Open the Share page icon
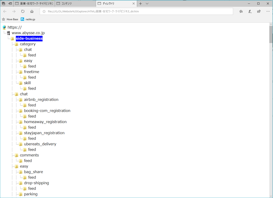The image size is (273, 198). pyautogui.click(x=259, y=11)
